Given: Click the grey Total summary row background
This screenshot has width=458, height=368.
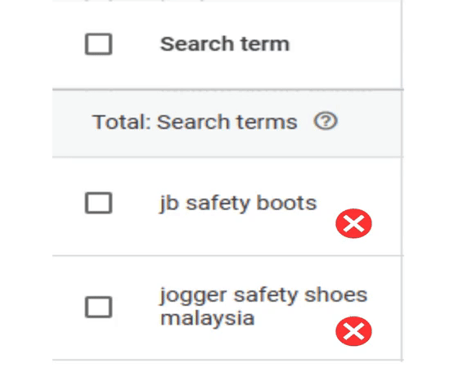Looking at the screenshot, I should (227, 123).
